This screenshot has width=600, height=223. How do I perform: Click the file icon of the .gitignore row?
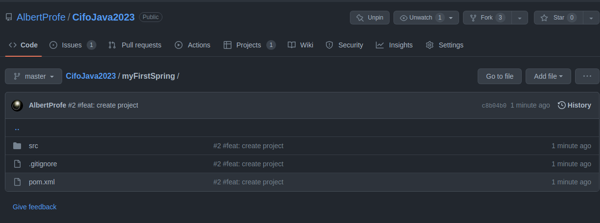(17, 164)
